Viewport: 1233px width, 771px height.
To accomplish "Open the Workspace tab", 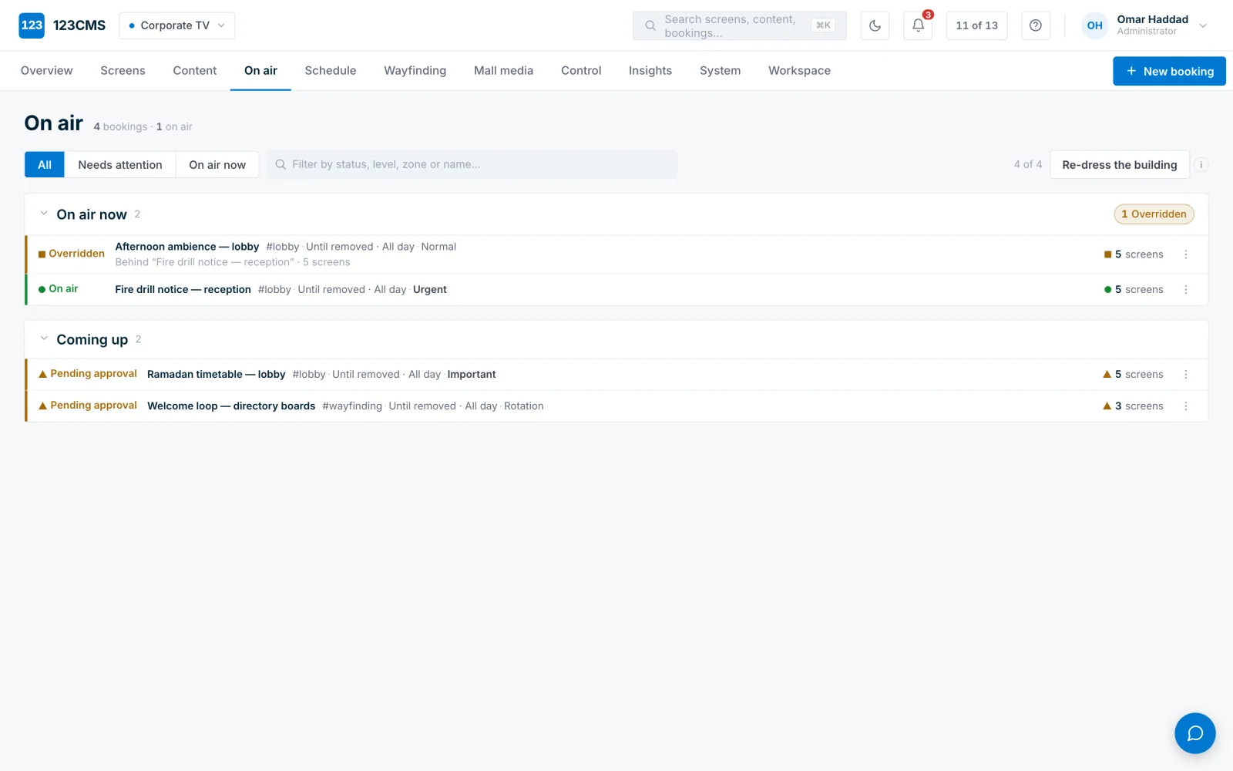I will pos(799,71).
